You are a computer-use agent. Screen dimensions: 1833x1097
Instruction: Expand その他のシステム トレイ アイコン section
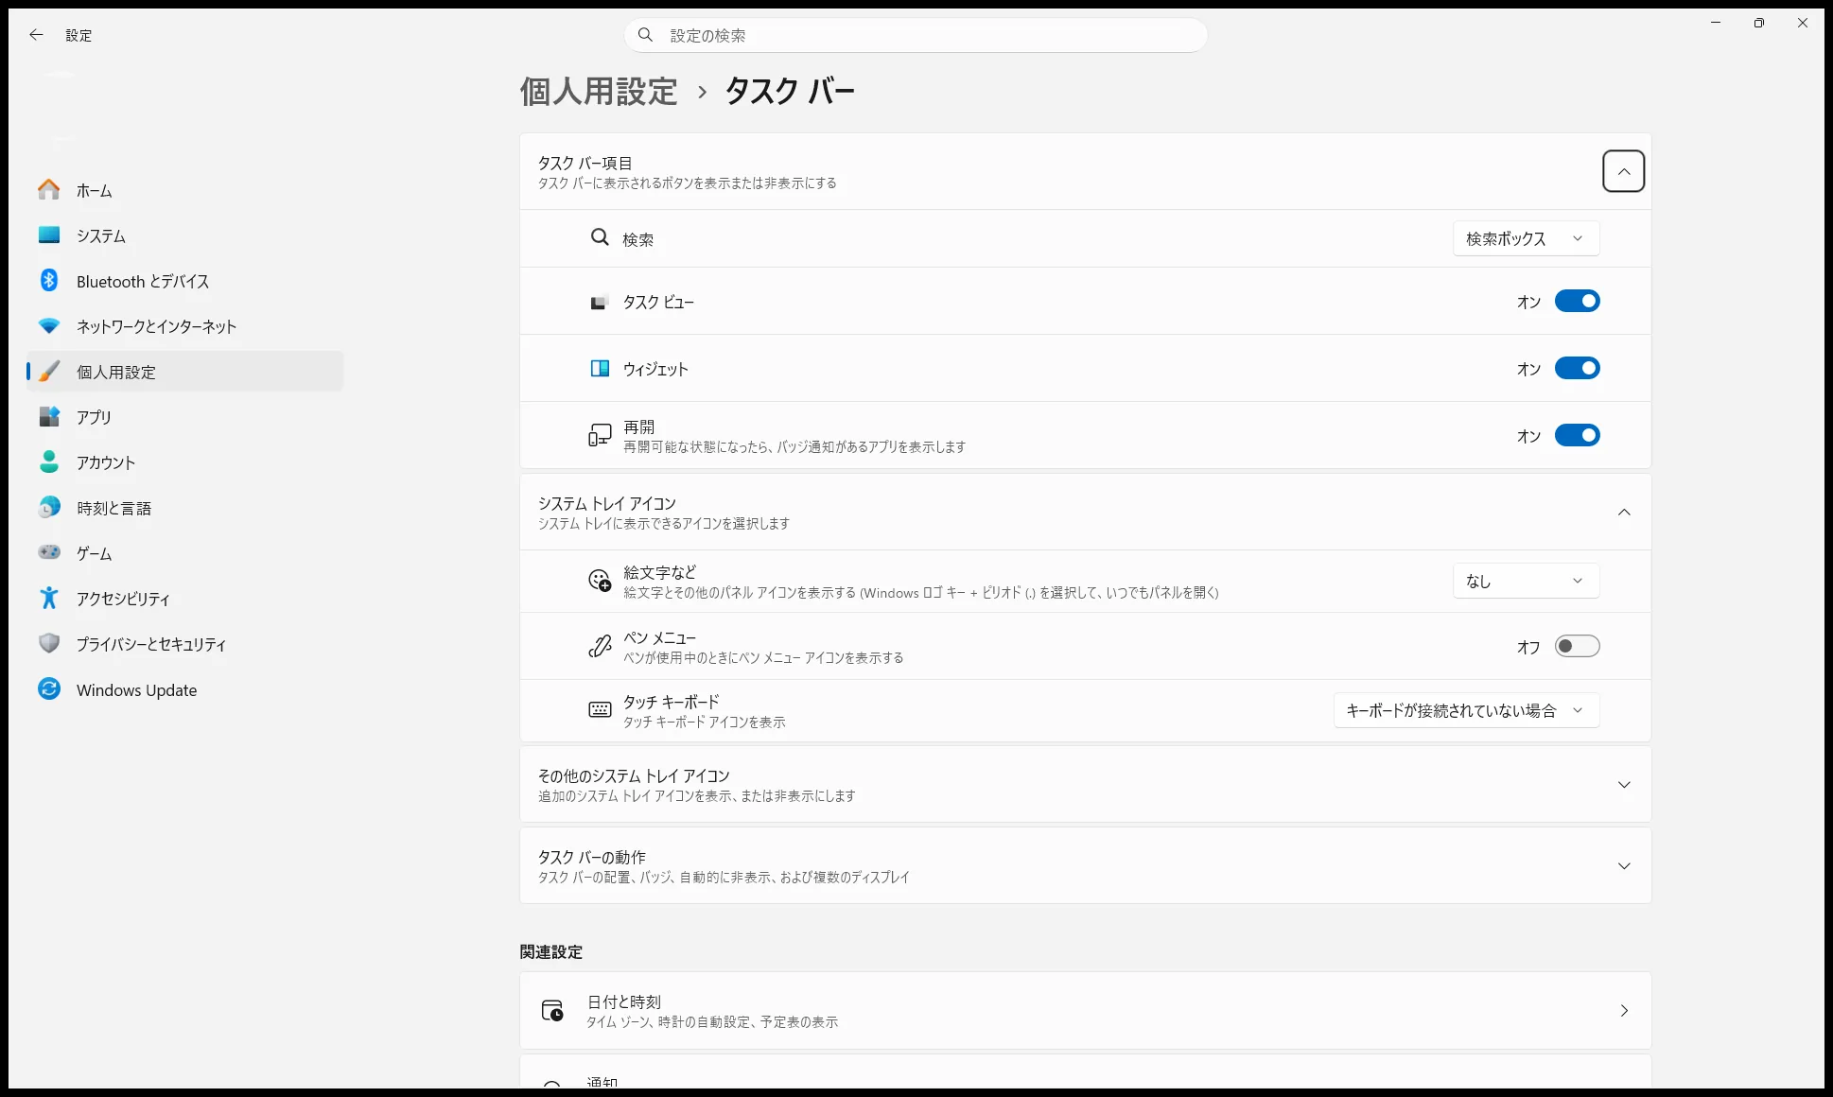(1623, 784)
